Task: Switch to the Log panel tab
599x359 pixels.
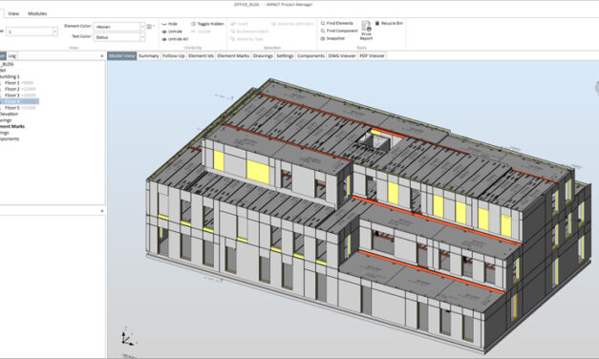Action: [11, 55]
